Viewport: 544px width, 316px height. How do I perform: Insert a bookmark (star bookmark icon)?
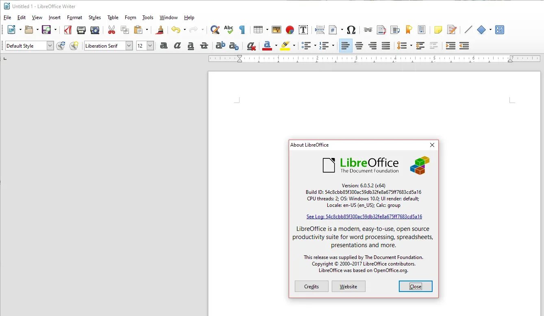pyautogui.click(x=409, y=30)
